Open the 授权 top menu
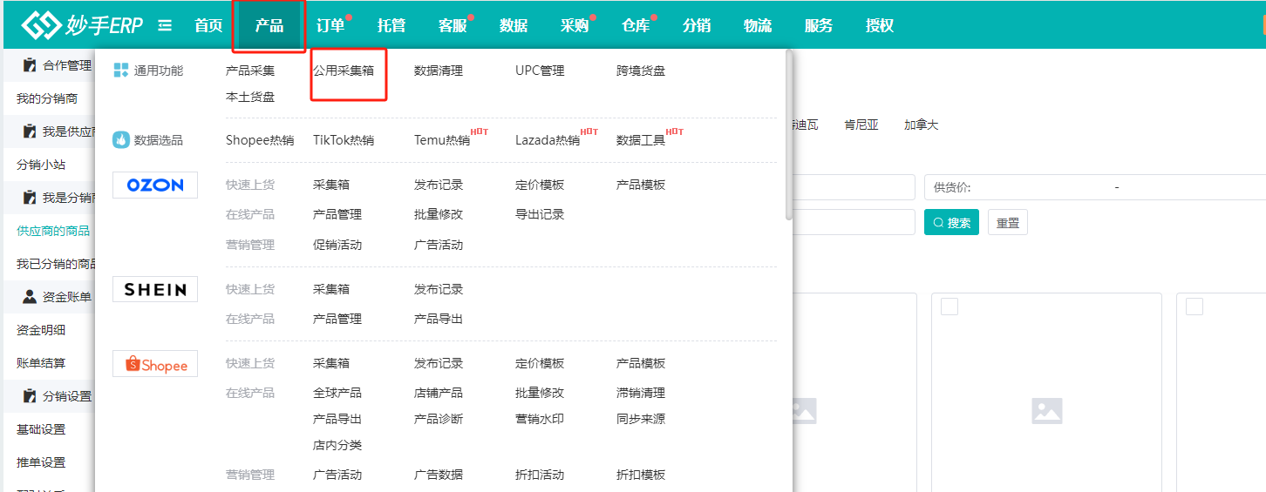 880,25
